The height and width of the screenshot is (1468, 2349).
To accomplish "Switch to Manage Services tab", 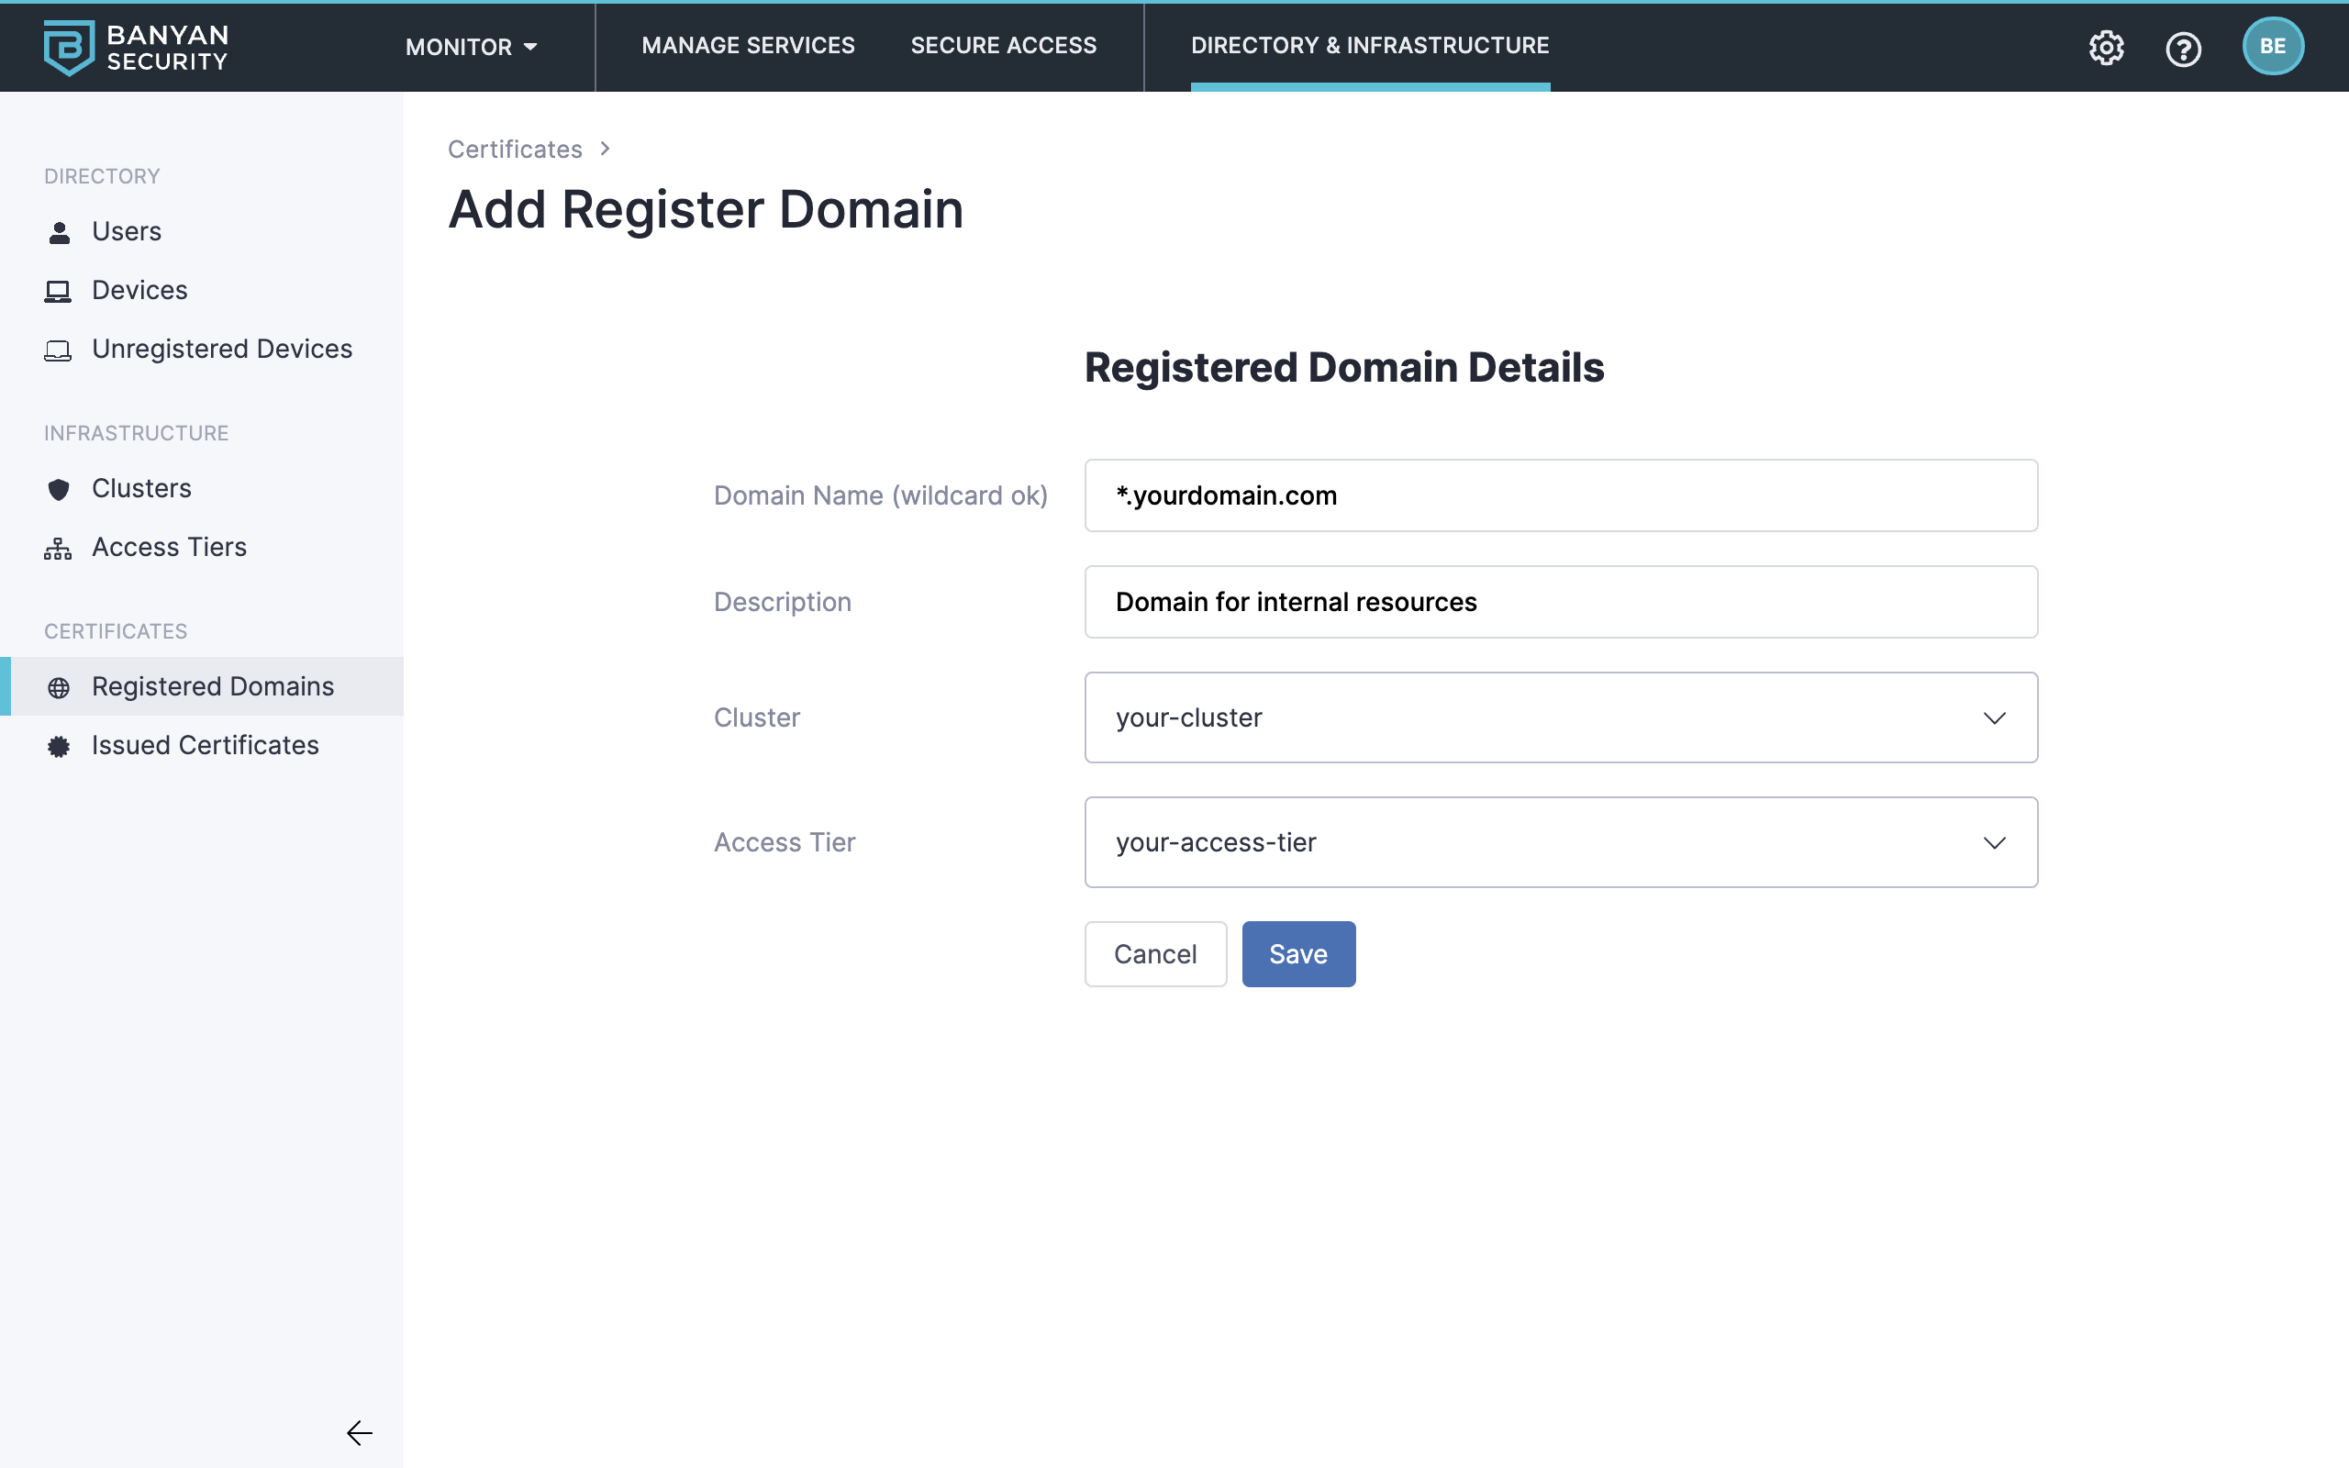I will click(748, 46).
